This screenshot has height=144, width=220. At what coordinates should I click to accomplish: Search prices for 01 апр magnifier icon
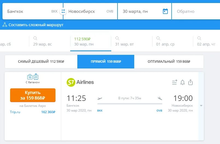[x=158, y=38]
